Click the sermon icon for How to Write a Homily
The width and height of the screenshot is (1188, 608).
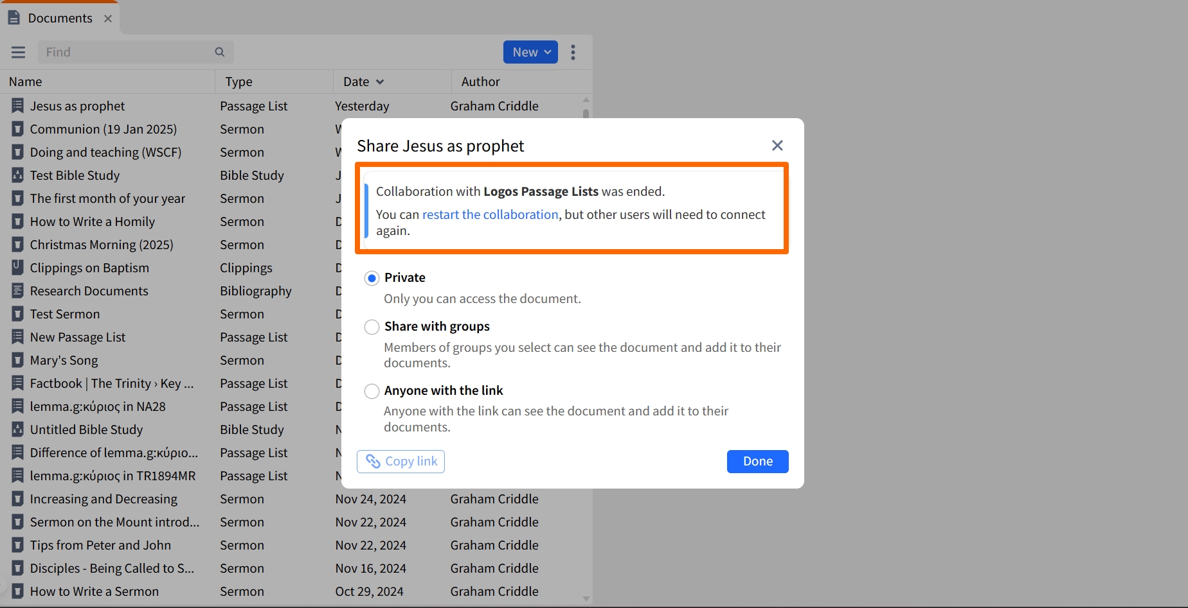(18, 221)
